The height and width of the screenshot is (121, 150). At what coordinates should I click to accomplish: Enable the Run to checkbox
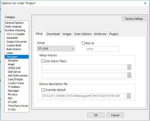pyautogui.click(x=83, y=43)
